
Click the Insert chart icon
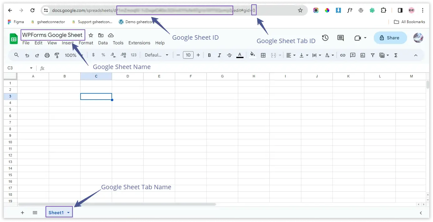click(x=363, y=55)
